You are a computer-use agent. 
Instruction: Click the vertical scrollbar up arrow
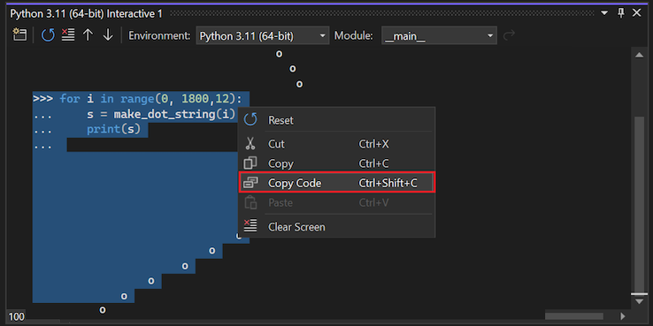coord(639,55)
